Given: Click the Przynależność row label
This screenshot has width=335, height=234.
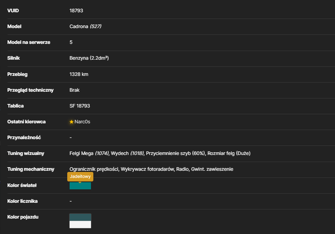Looking at the screenshot, I should (x=24, y=138).
